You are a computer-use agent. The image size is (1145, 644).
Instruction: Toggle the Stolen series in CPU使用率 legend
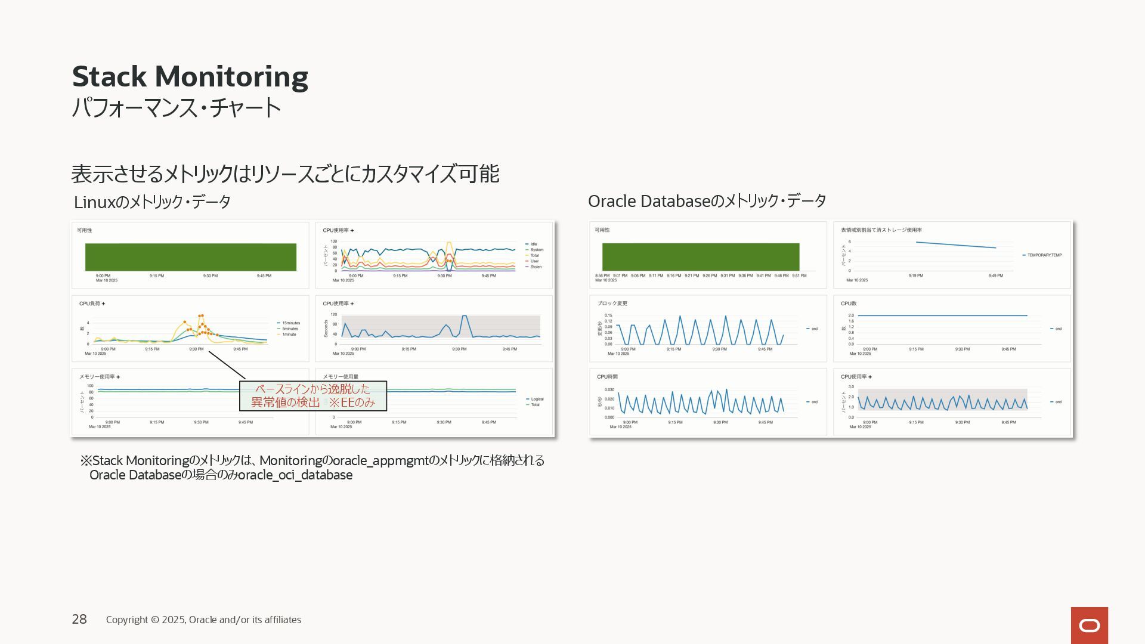point(534,267)
